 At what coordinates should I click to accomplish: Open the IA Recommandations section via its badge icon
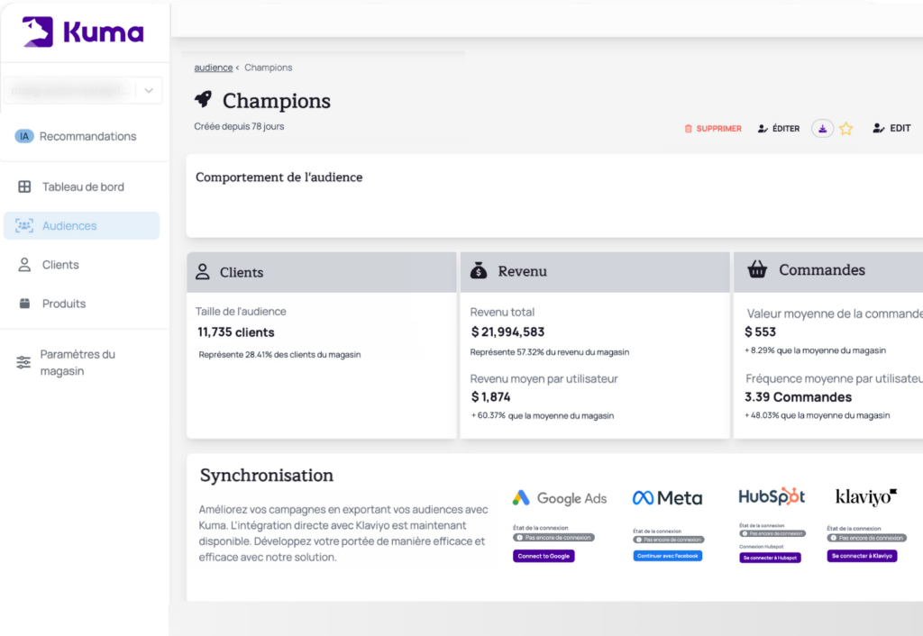[24, 136]
